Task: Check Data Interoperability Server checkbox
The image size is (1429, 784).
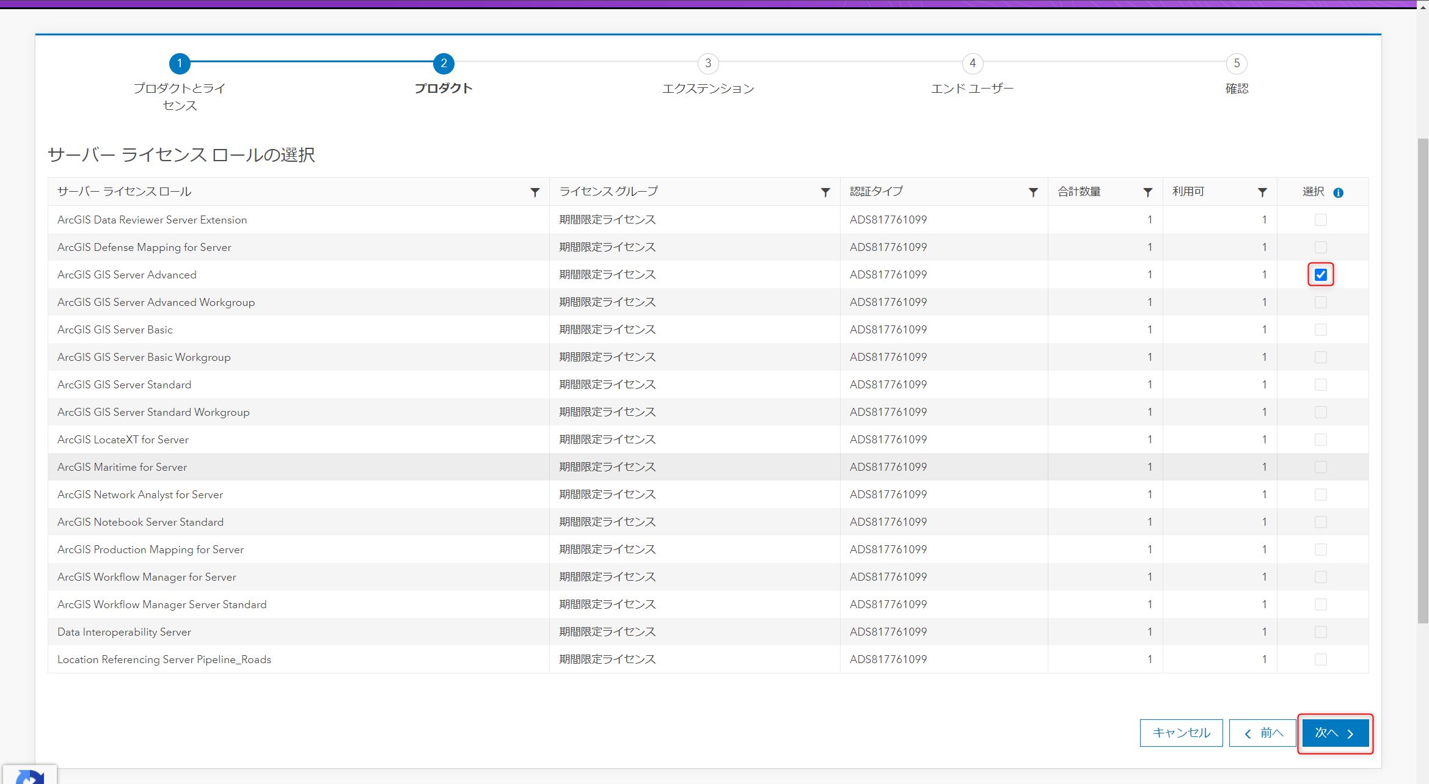Action: (1321, 632)
